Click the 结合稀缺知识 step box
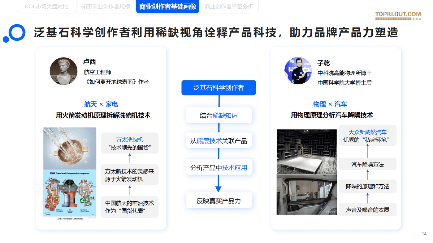 click(x=219, y=115)
